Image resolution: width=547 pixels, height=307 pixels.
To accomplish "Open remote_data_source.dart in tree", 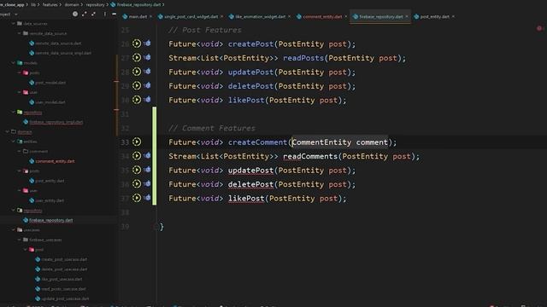I will tap(58, 43).
